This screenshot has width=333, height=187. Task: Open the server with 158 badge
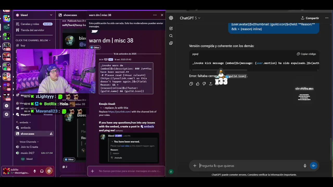(7, 56)
